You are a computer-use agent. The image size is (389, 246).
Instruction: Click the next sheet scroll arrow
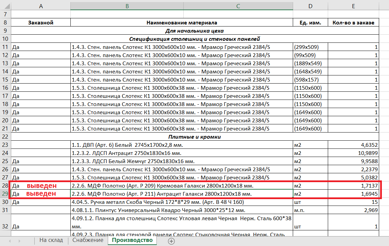pyautogui.click(x=20, y=241)
